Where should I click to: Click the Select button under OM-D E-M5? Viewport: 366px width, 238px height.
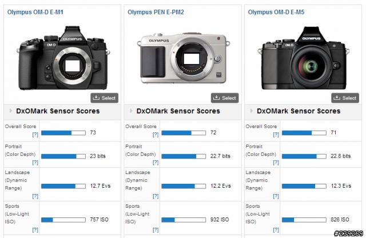tap(345, 98)
